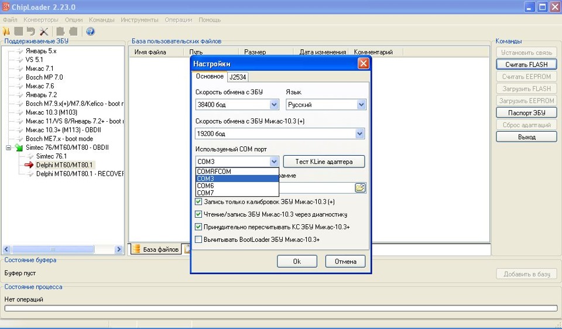Select Микас 10.3+ (M113) - OBDII item

(63, 130)
